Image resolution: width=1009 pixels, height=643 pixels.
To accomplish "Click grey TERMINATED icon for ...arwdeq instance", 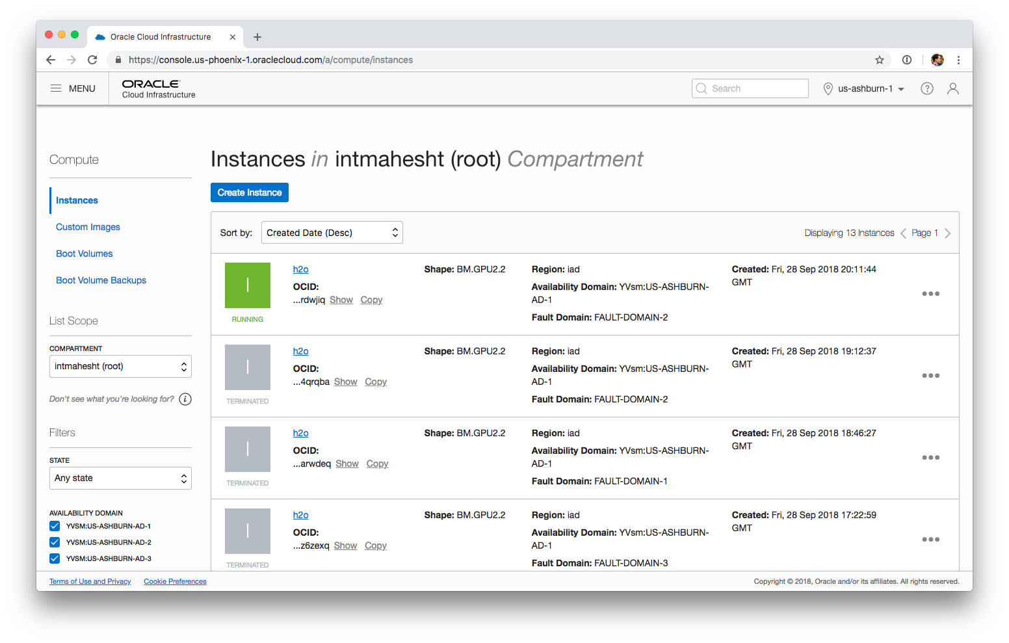I will 248,449.
